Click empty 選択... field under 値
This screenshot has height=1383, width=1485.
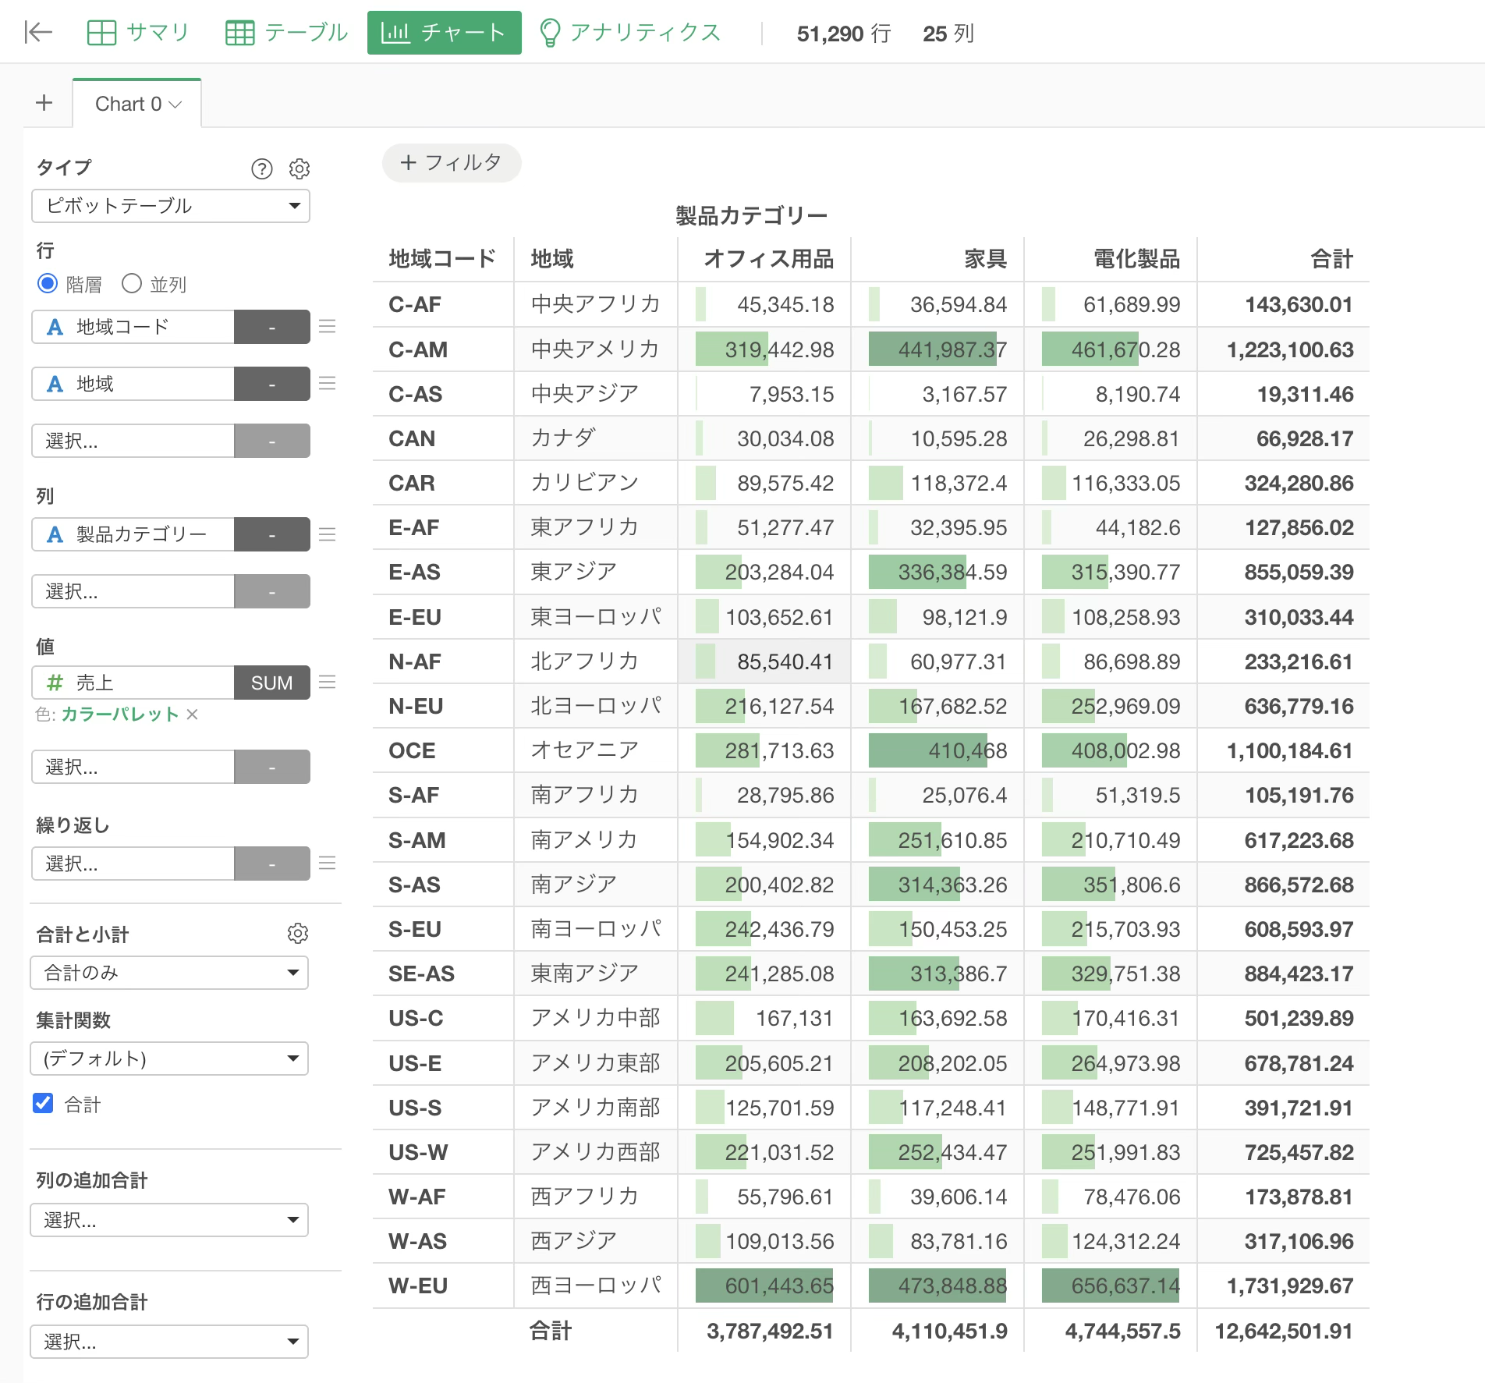pos(133,767)
